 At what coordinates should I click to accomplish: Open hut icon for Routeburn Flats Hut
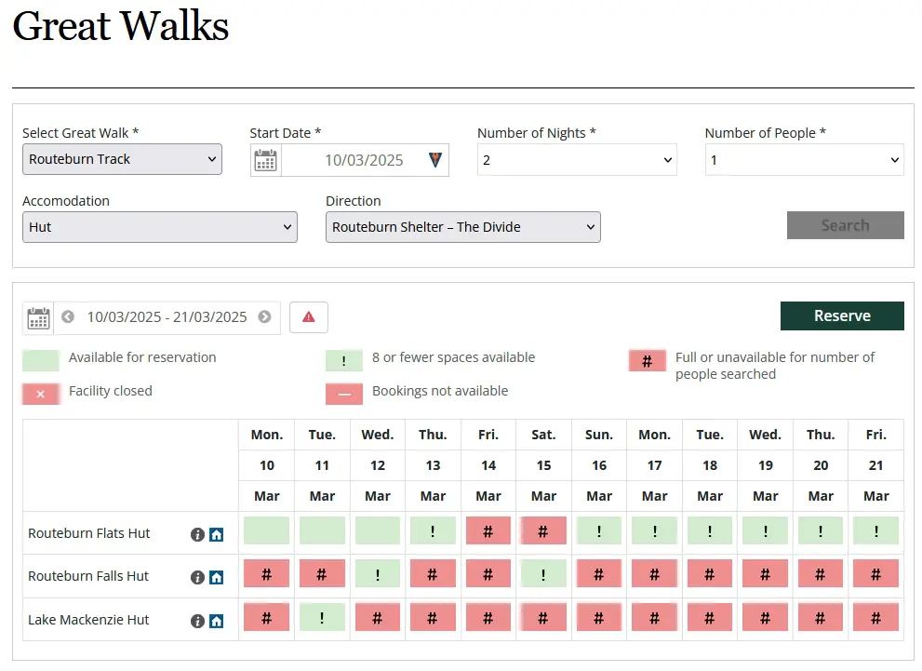(217, 534)
